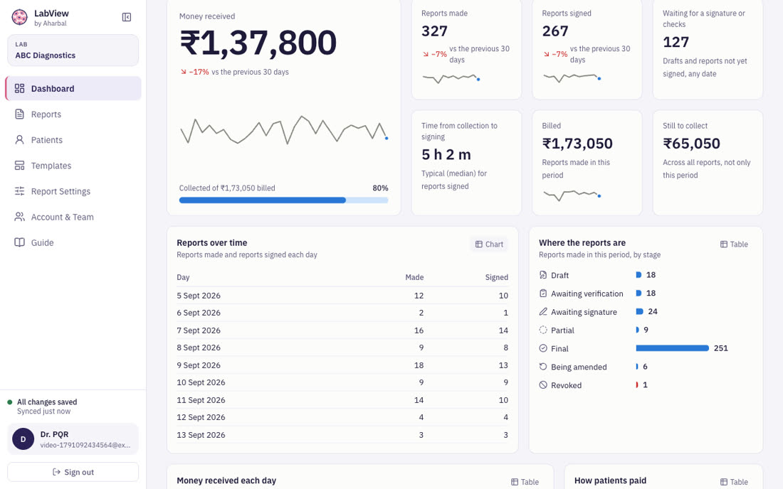Click the LabView logo icon
Viewport: 783px width, 489px height.
19,18
